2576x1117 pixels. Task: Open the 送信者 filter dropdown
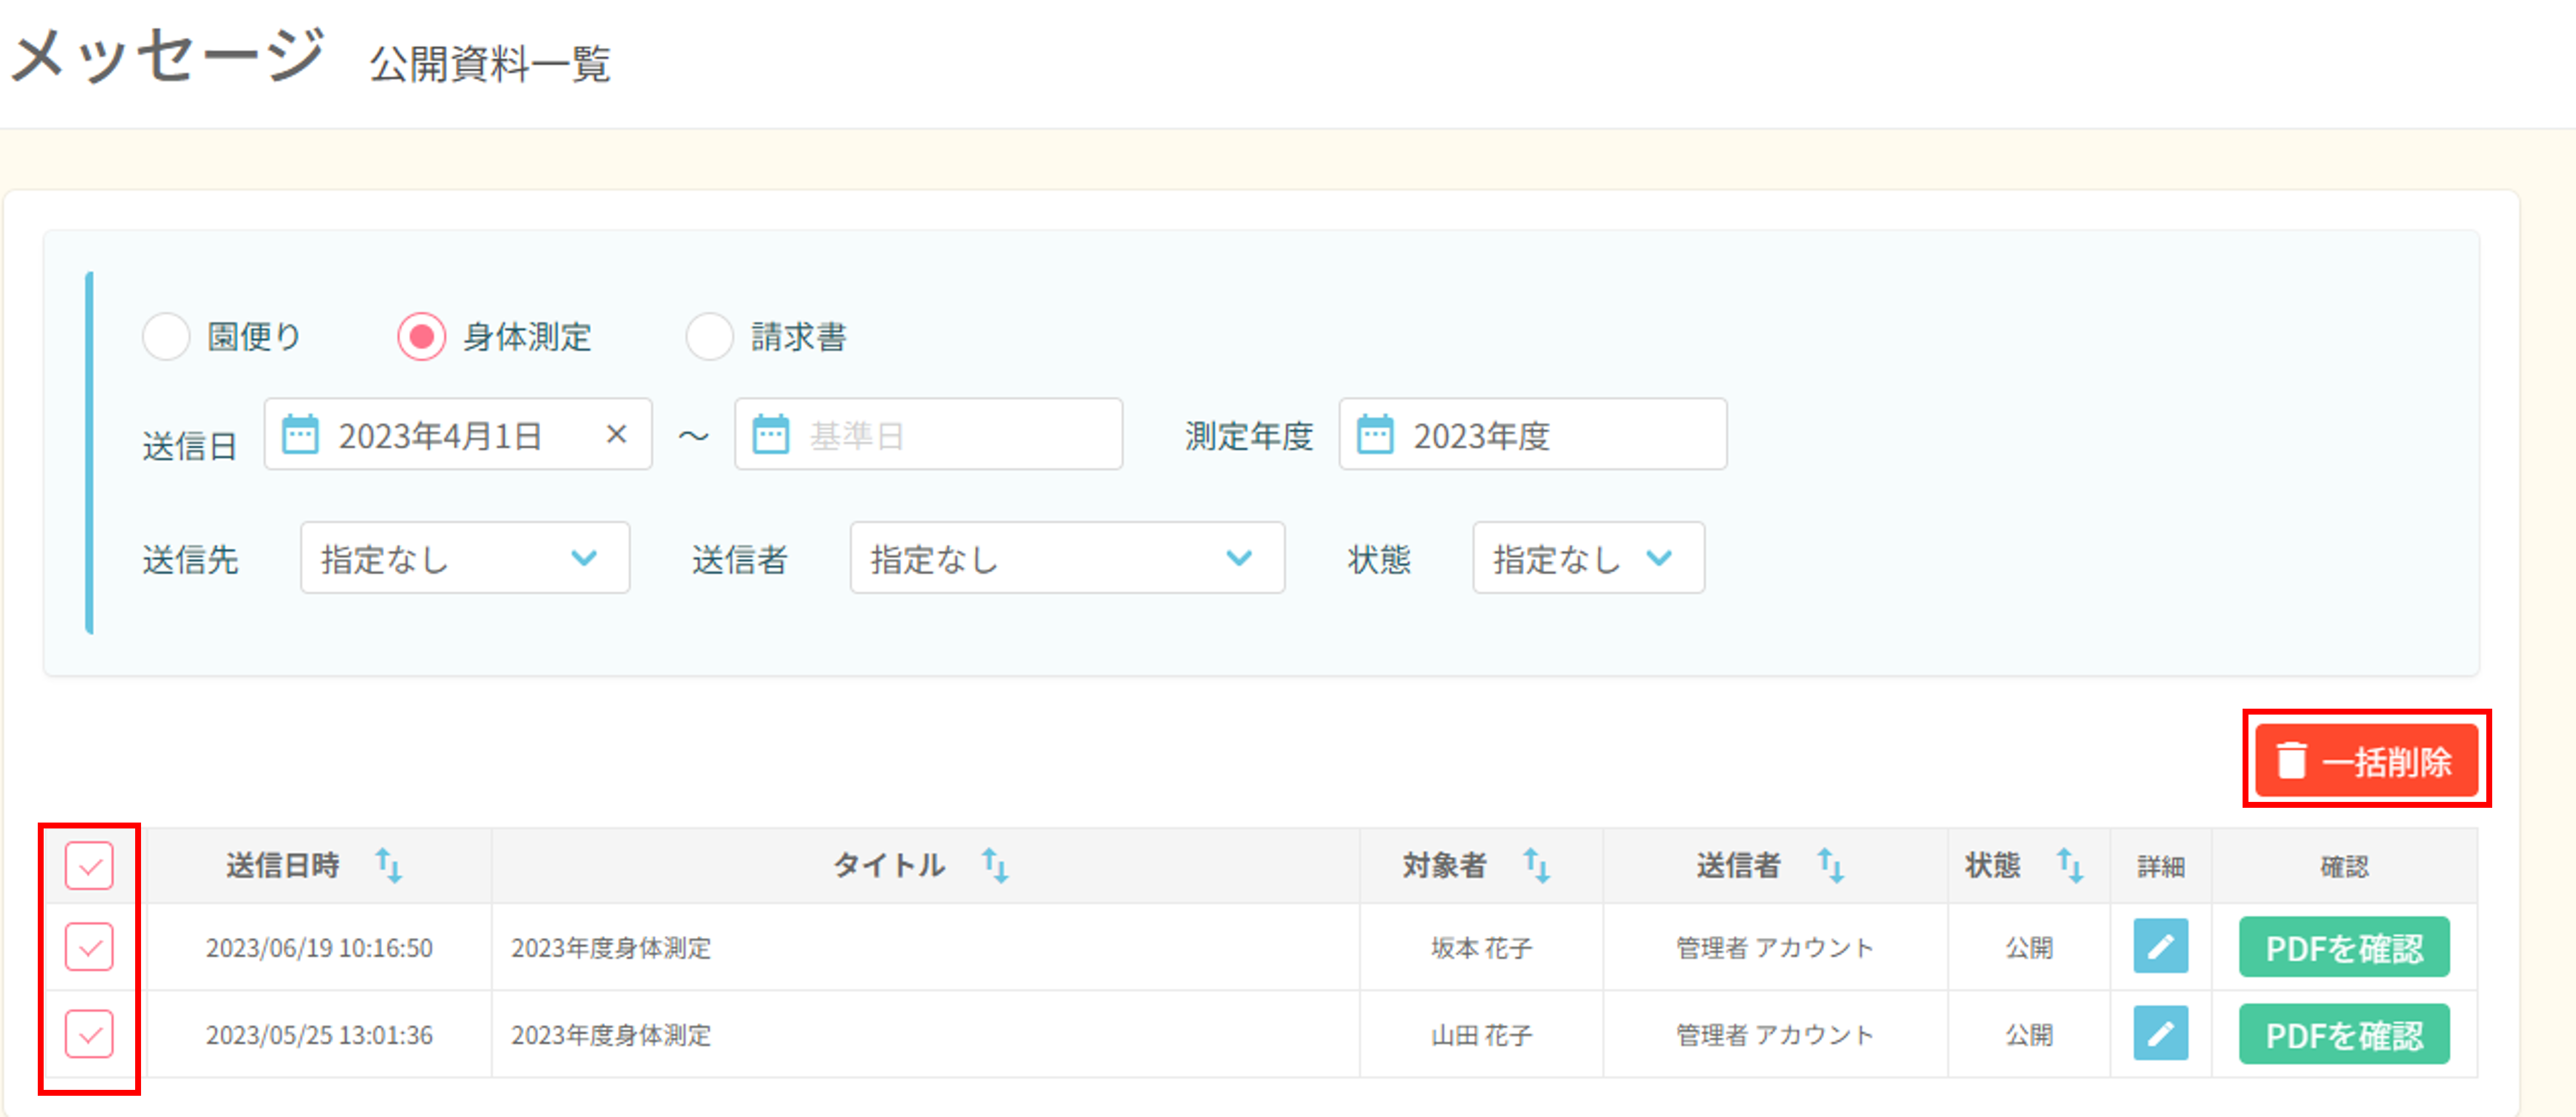(x=1067, y=558)
